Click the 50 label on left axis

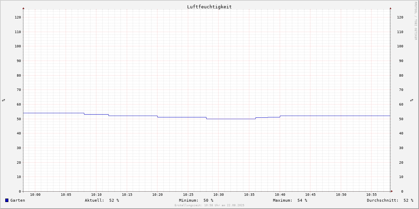pos(19,119)
